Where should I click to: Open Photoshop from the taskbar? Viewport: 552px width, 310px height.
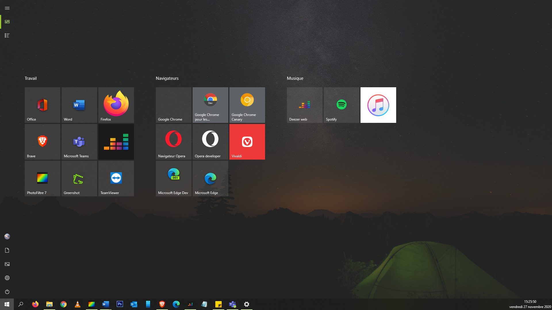pos(120,304)
